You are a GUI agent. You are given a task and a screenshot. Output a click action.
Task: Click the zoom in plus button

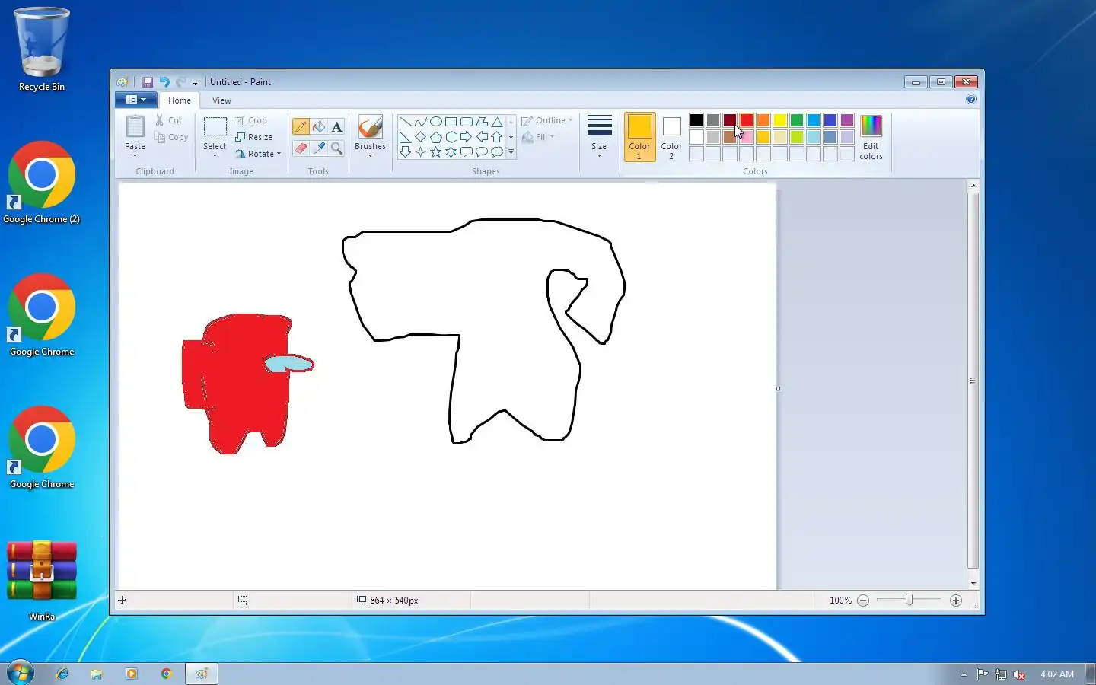[956, 601]
